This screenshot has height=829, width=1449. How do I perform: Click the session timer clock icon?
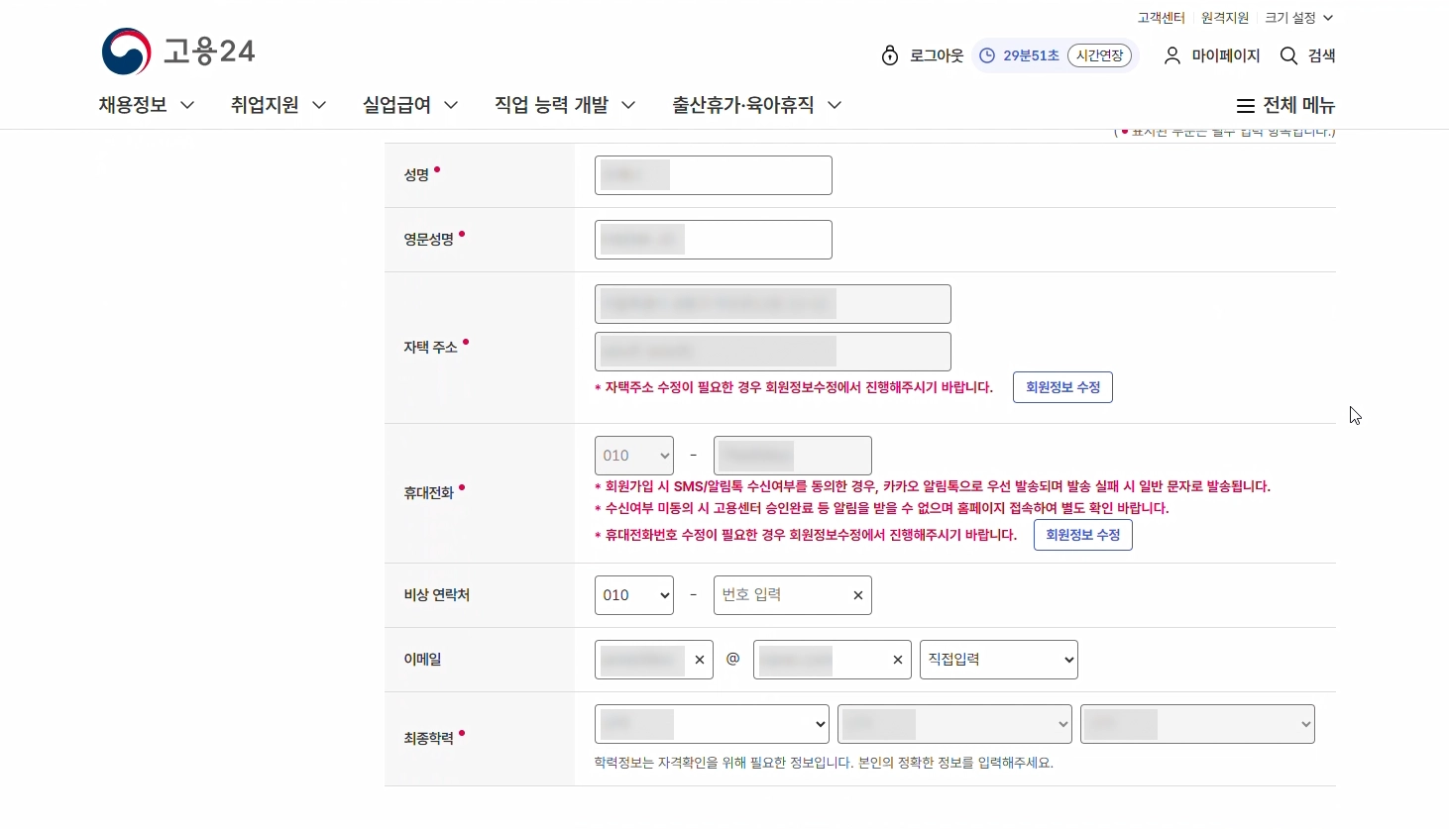tap(987, 55)
